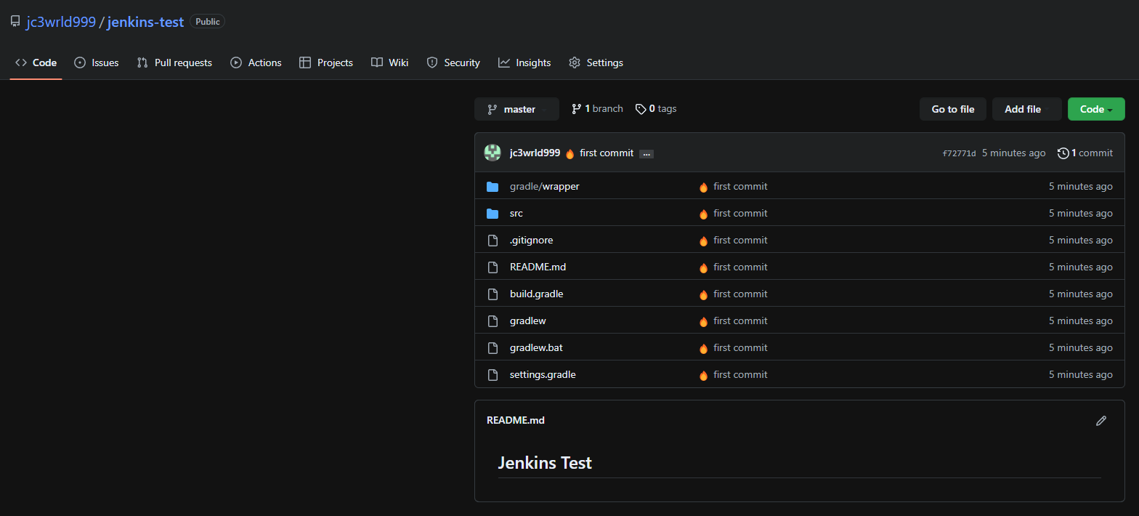This screenshot has width=1139, height=516.
Task: Click the 5 minutes ago timestamp for src
Action: (x=1080, y=214)
